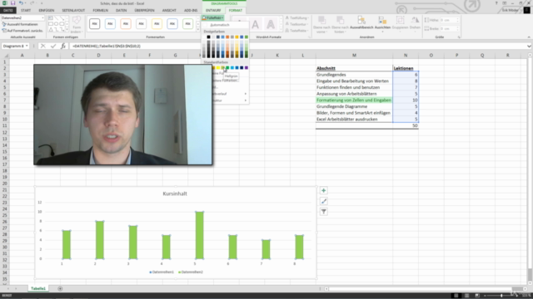
Task: Click the Gruppieren group icon
Action: [x=400, y=20]
